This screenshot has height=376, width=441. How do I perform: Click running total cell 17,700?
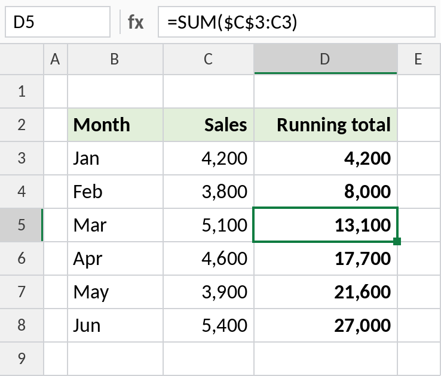(x=326, y=258)
